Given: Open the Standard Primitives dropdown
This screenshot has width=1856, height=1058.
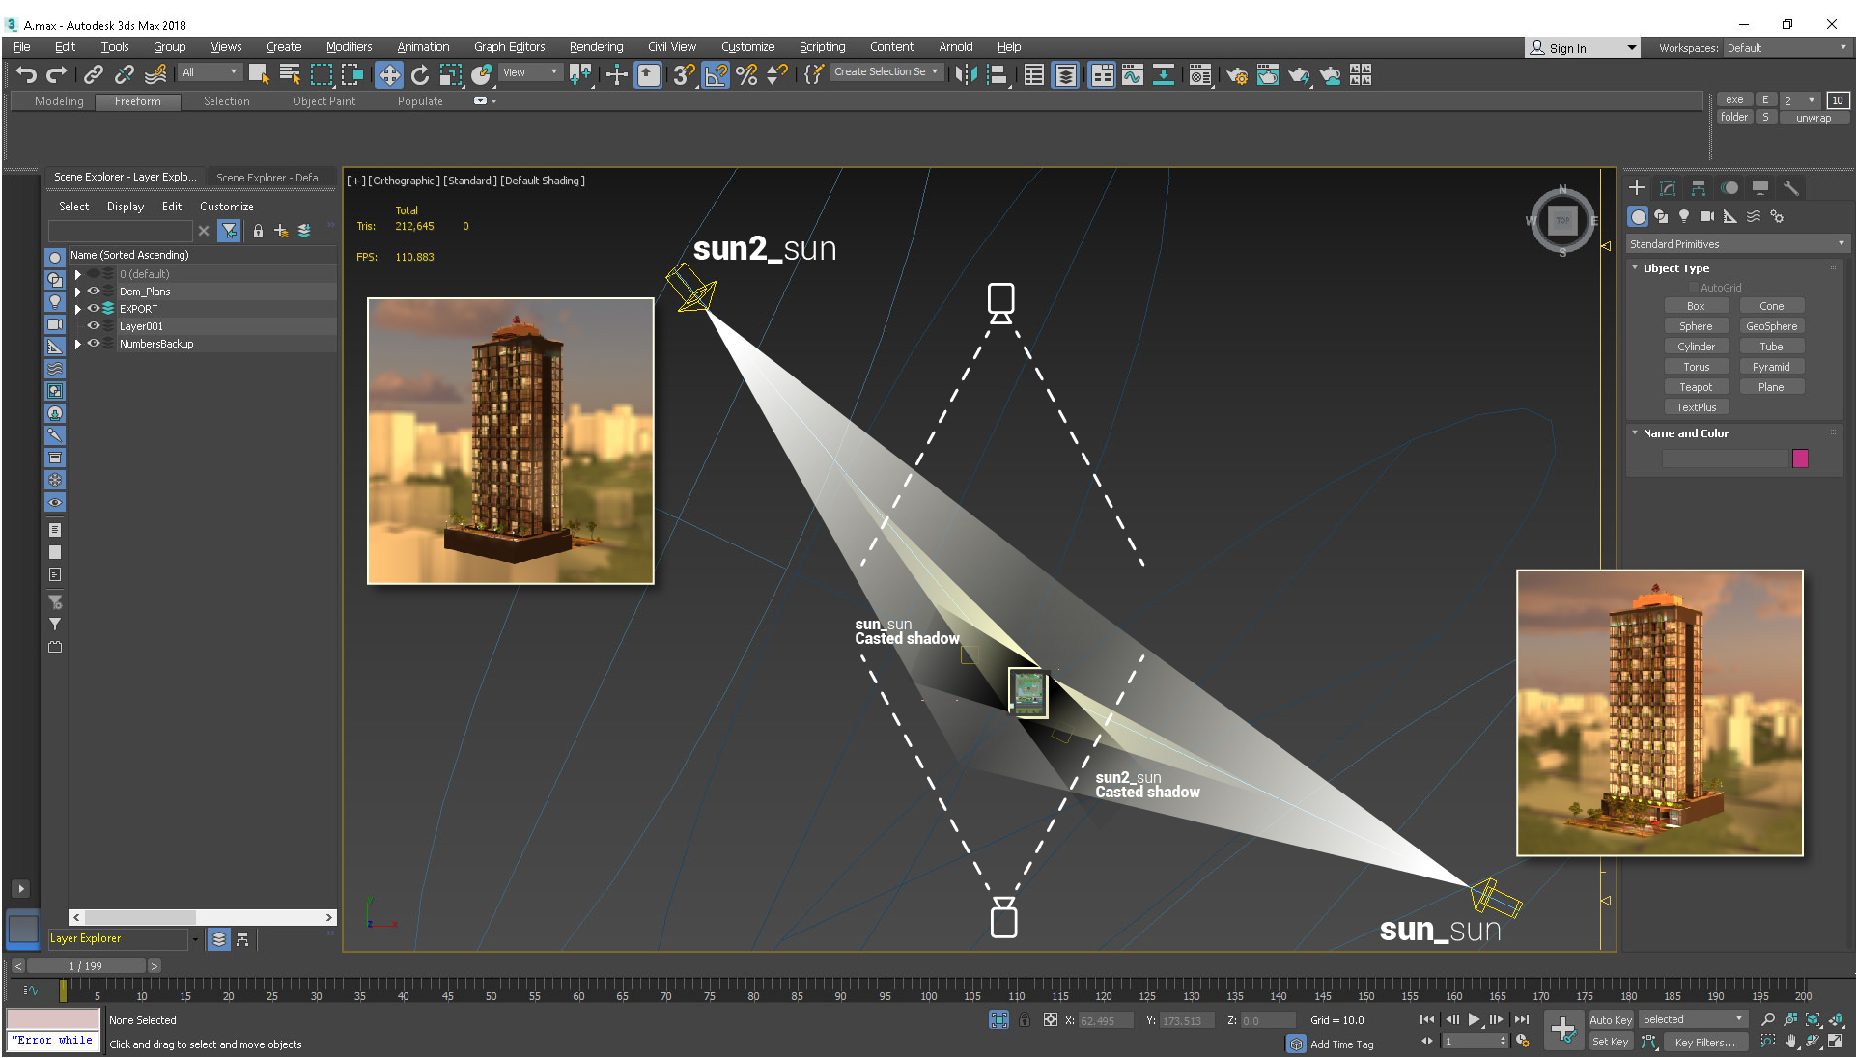Looking at the screenshot, I should 1736,244.
